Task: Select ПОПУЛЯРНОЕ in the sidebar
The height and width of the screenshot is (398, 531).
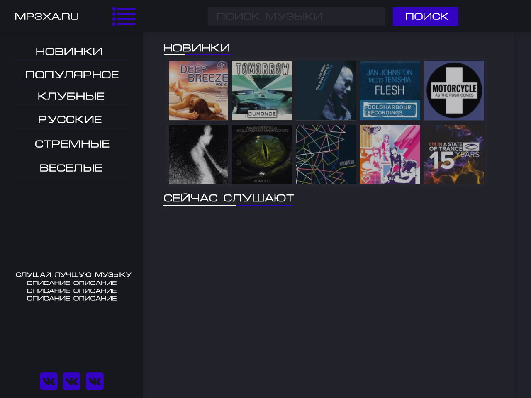Action: click(72, 75)
